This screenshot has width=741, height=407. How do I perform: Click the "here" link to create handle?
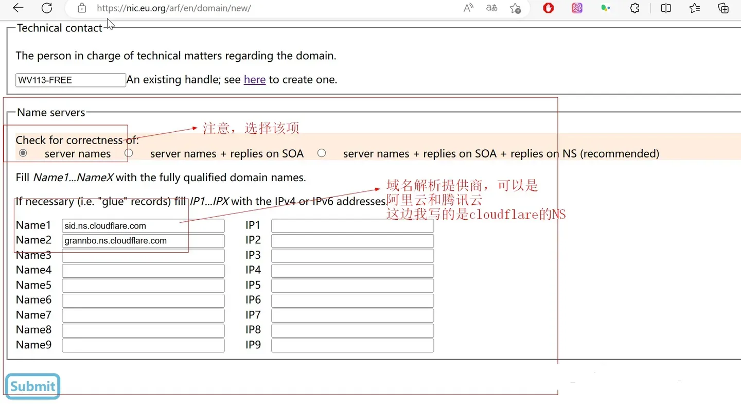click(254, 80)
